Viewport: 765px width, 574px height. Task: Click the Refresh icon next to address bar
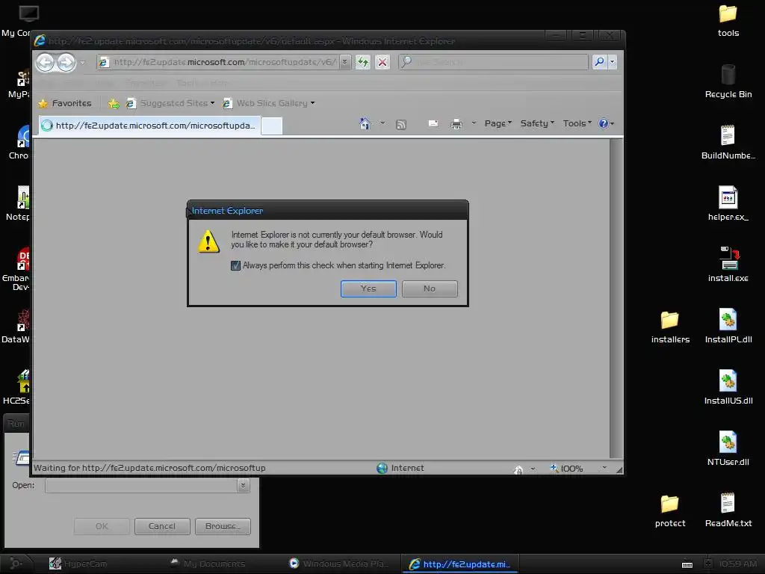(x=363, y=62)
